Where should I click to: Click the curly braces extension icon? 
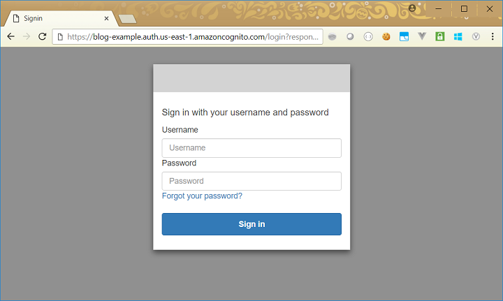pyautogui.click(x=368, y=36)
